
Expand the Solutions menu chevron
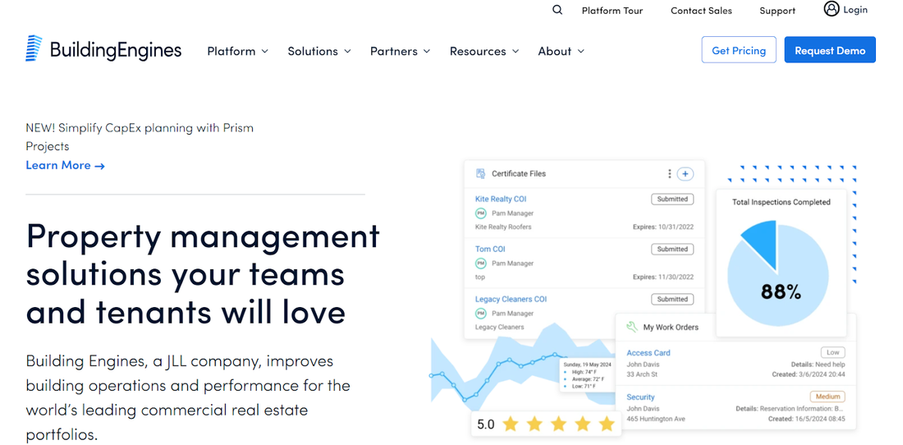coord(348,51)
